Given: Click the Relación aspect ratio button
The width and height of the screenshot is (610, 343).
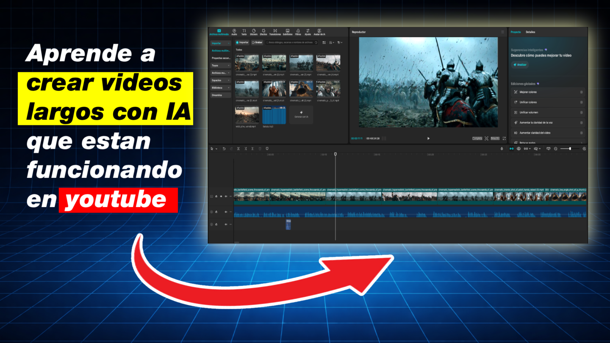Looking at the screenshot, I should [495, 138].
